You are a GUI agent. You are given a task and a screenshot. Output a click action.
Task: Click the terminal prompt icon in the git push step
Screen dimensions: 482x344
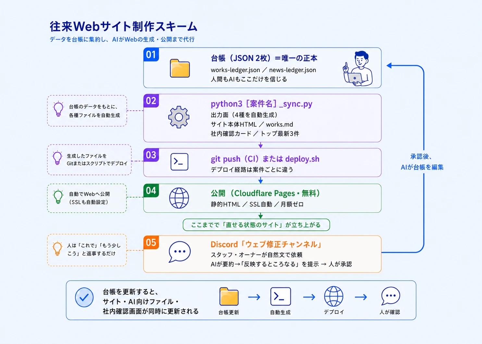[x=179, y=162]
